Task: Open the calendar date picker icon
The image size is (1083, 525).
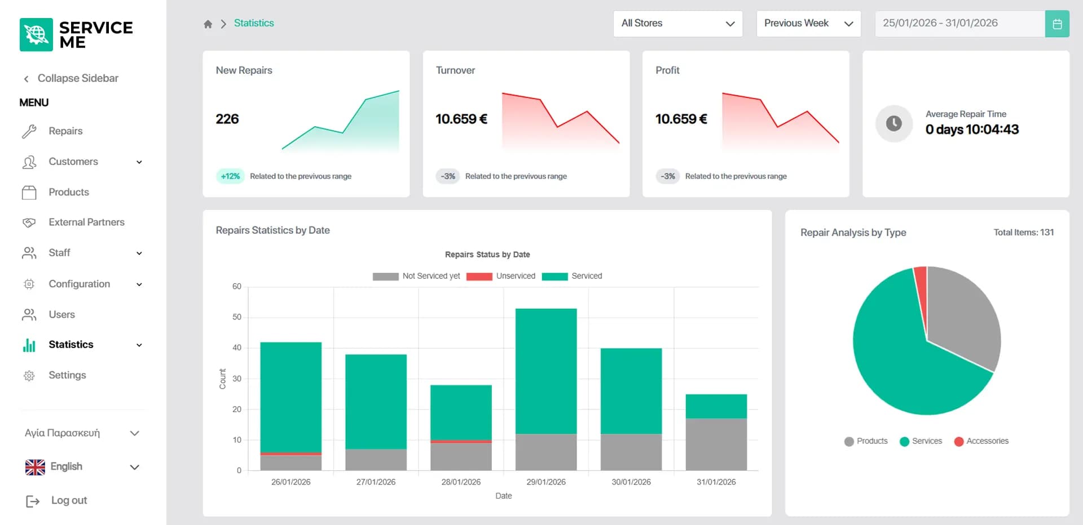Action: point(1057,24)
